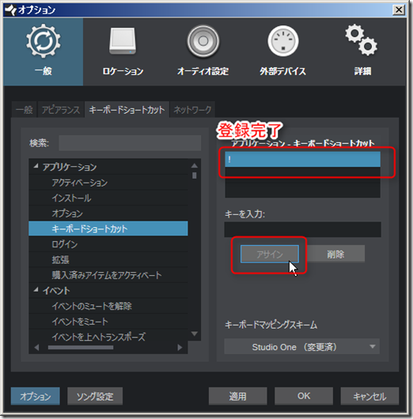Switch to the 一般 sub-tab

(24, 110)
